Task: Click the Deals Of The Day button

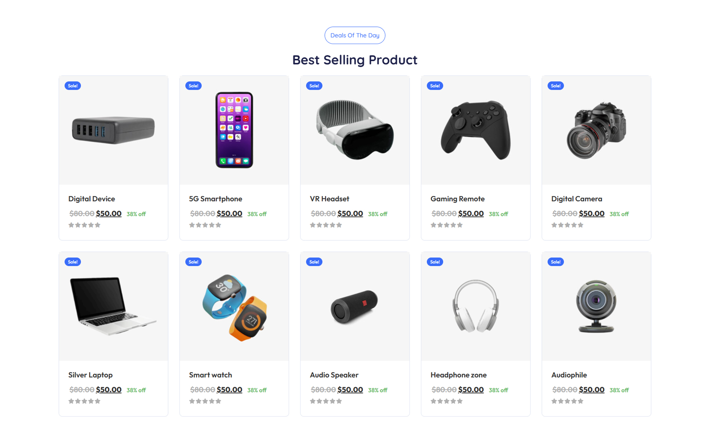Action: tap(355, 35)
